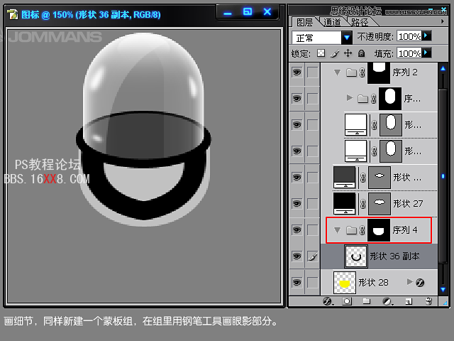
Task: Lock image pixels brush icon
Action: pos(334,53)
